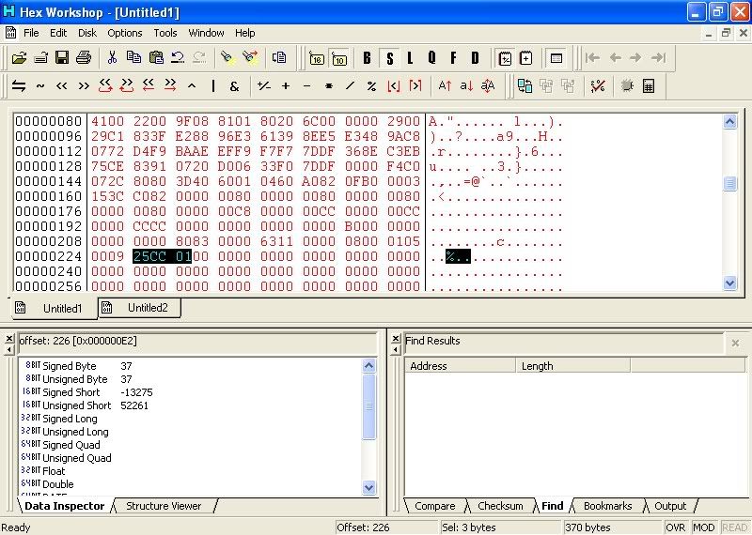The width and height of the screenshot is (752, 535).
Task: Open the Help menu
Action: (245, 33)
